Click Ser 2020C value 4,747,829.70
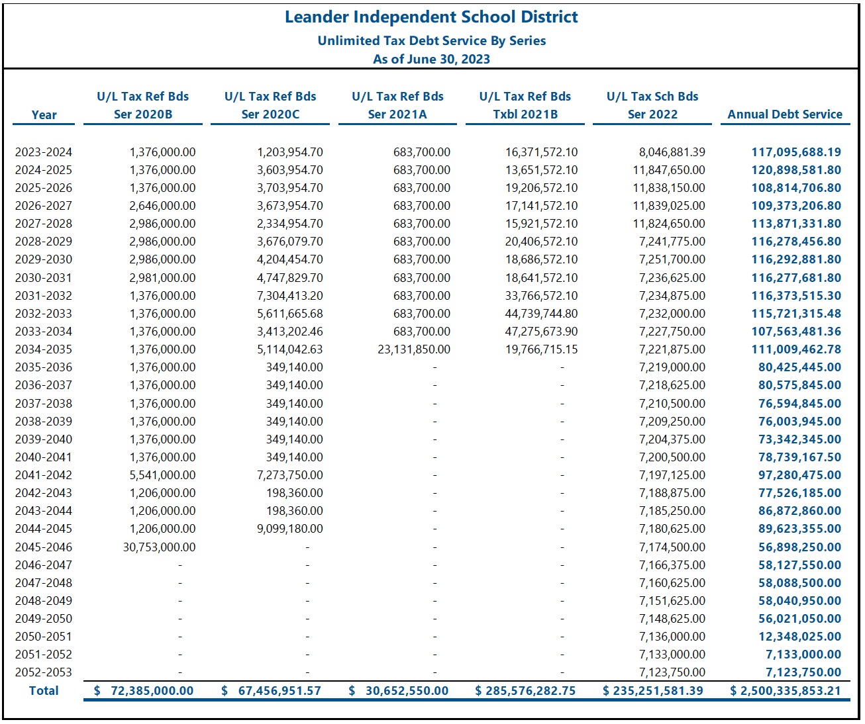This screenshot has width=865, height=724. coord(290,278)
